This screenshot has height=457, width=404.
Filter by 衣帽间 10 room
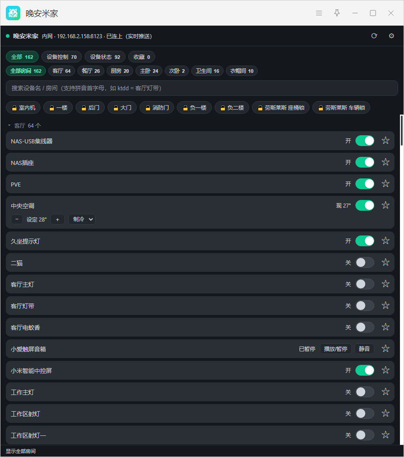pyautogui.click(x=242, y=71)
